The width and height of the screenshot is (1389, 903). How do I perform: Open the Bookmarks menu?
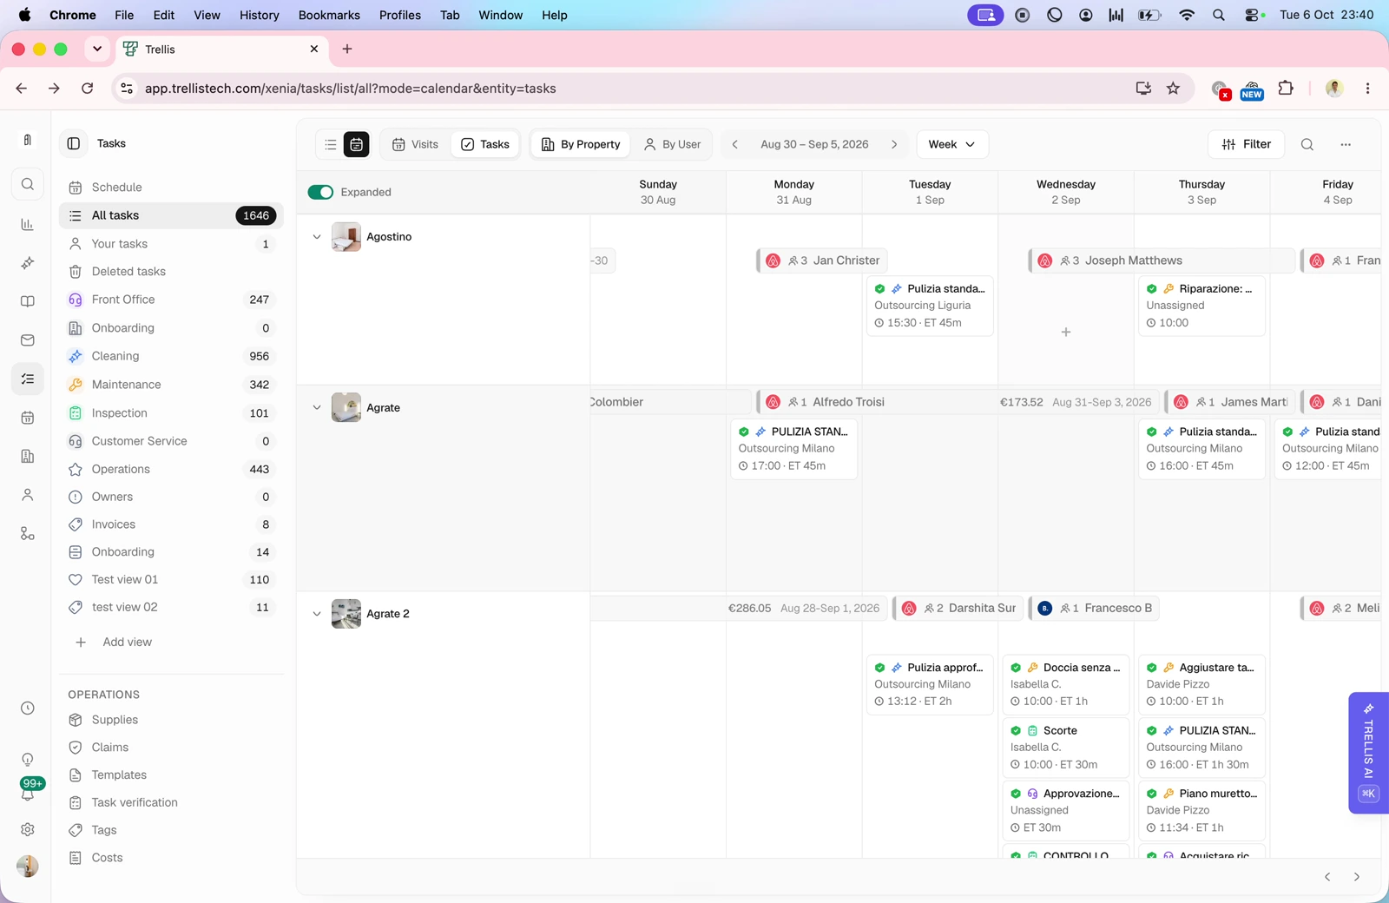[x=329, y=15]
